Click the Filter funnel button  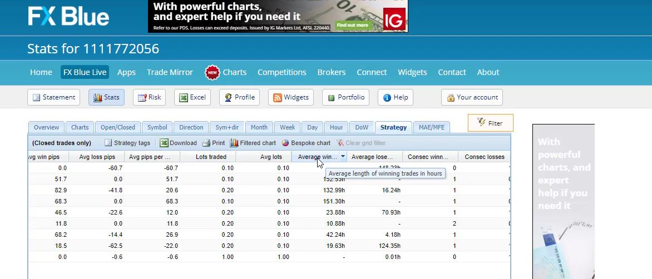[490, 123]
